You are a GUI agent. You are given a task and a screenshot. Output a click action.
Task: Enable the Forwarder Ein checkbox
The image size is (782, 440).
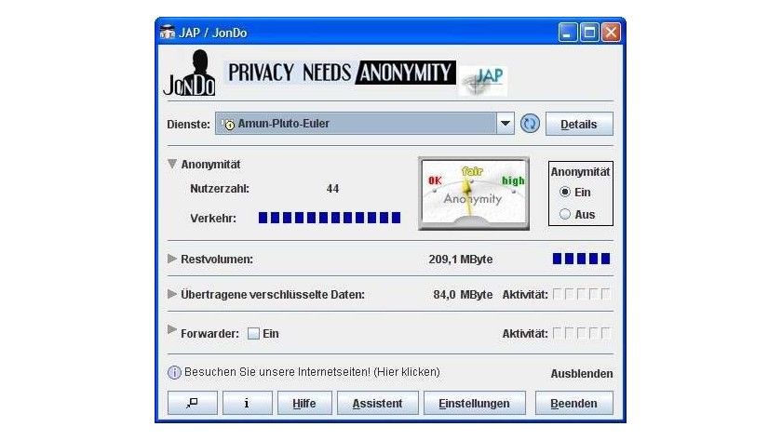(x=254, y=333)
